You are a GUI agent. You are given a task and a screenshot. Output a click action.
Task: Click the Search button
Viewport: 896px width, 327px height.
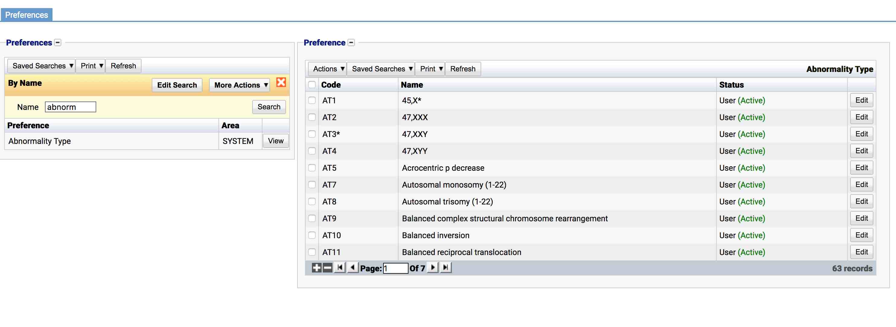tap(268, 107)
